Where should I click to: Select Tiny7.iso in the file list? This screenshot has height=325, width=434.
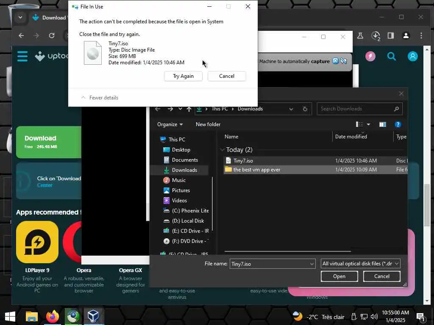(315, 160)
